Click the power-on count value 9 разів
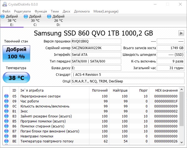This screenshot has width=187, height=148. click(x=171, y=61)
